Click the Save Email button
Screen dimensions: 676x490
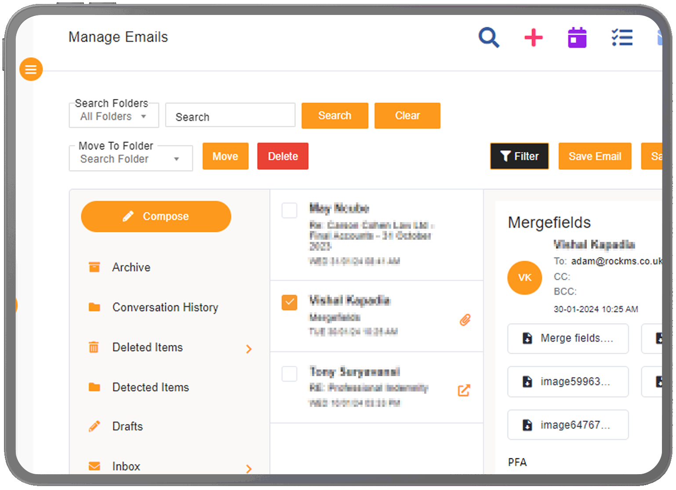[x=595, y=156]
